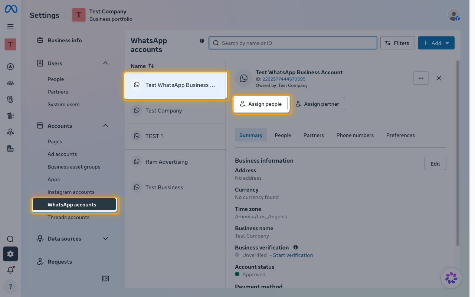Open the Meta logo home
The image size is (475, 297).
[x=10, y=9]
